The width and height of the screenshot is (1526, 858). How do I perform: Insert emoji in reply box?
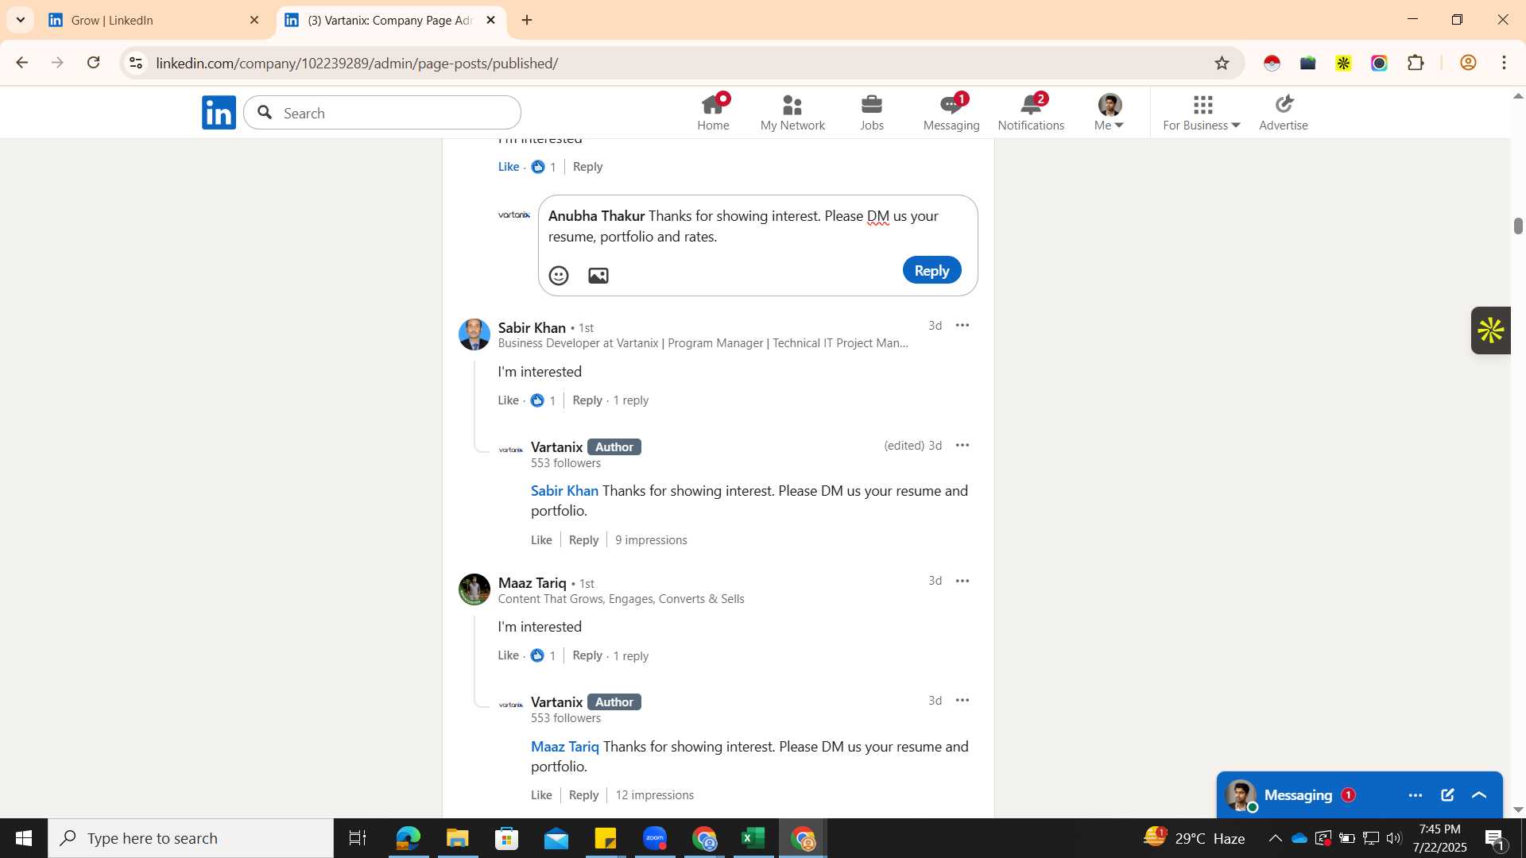[559, 276]
